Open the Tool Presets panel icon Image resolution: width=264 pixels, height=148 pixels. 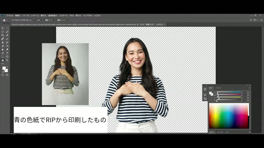point(205,99)
